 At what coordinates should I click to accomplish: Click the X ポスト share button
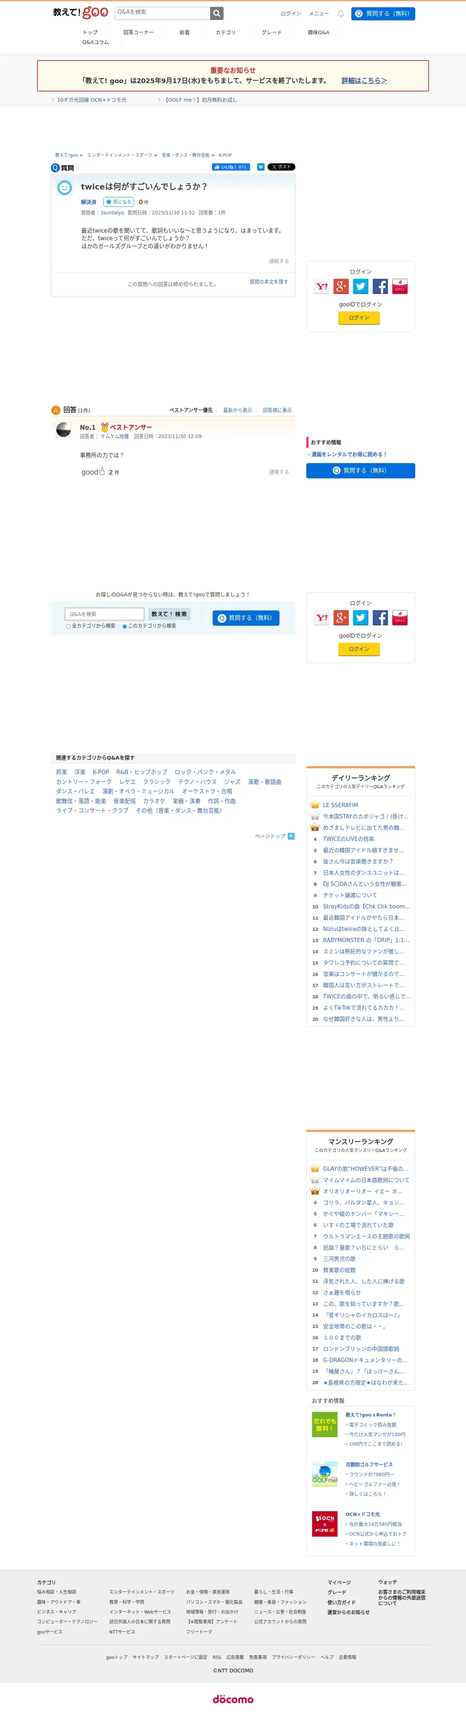pos(281,167)
